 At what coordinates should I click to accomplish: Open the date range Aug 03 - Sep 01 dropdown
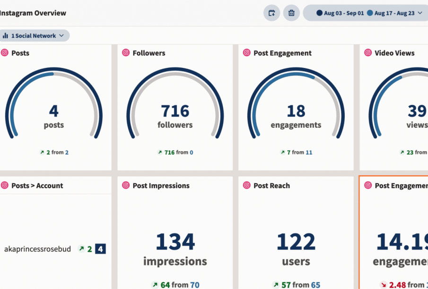(366, 13)
